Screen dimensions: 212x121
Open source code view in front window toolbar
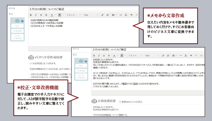(x=201, y=55)
